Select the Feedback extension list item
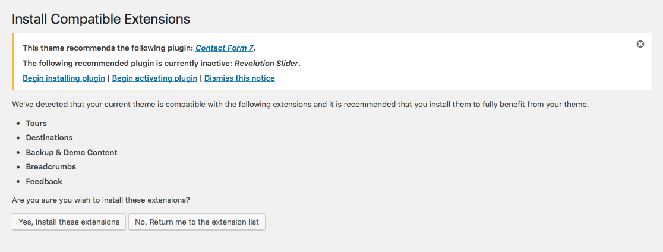The width and height of the screenshot is (663, 252). coord(44,181)
